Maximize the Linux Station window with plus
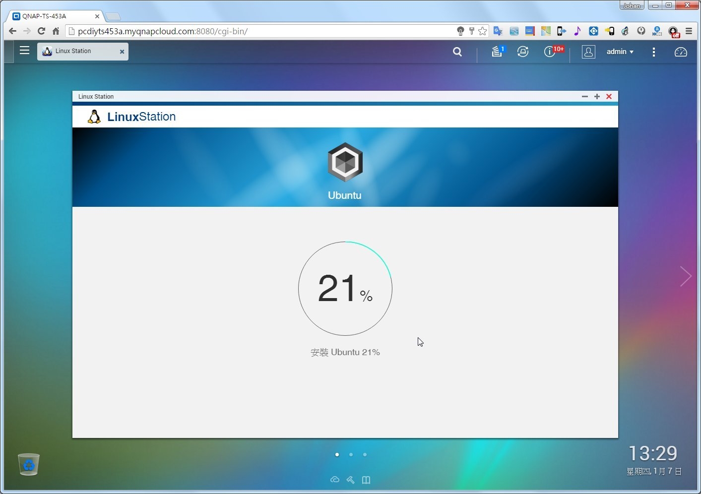 [x=597, y=97]
